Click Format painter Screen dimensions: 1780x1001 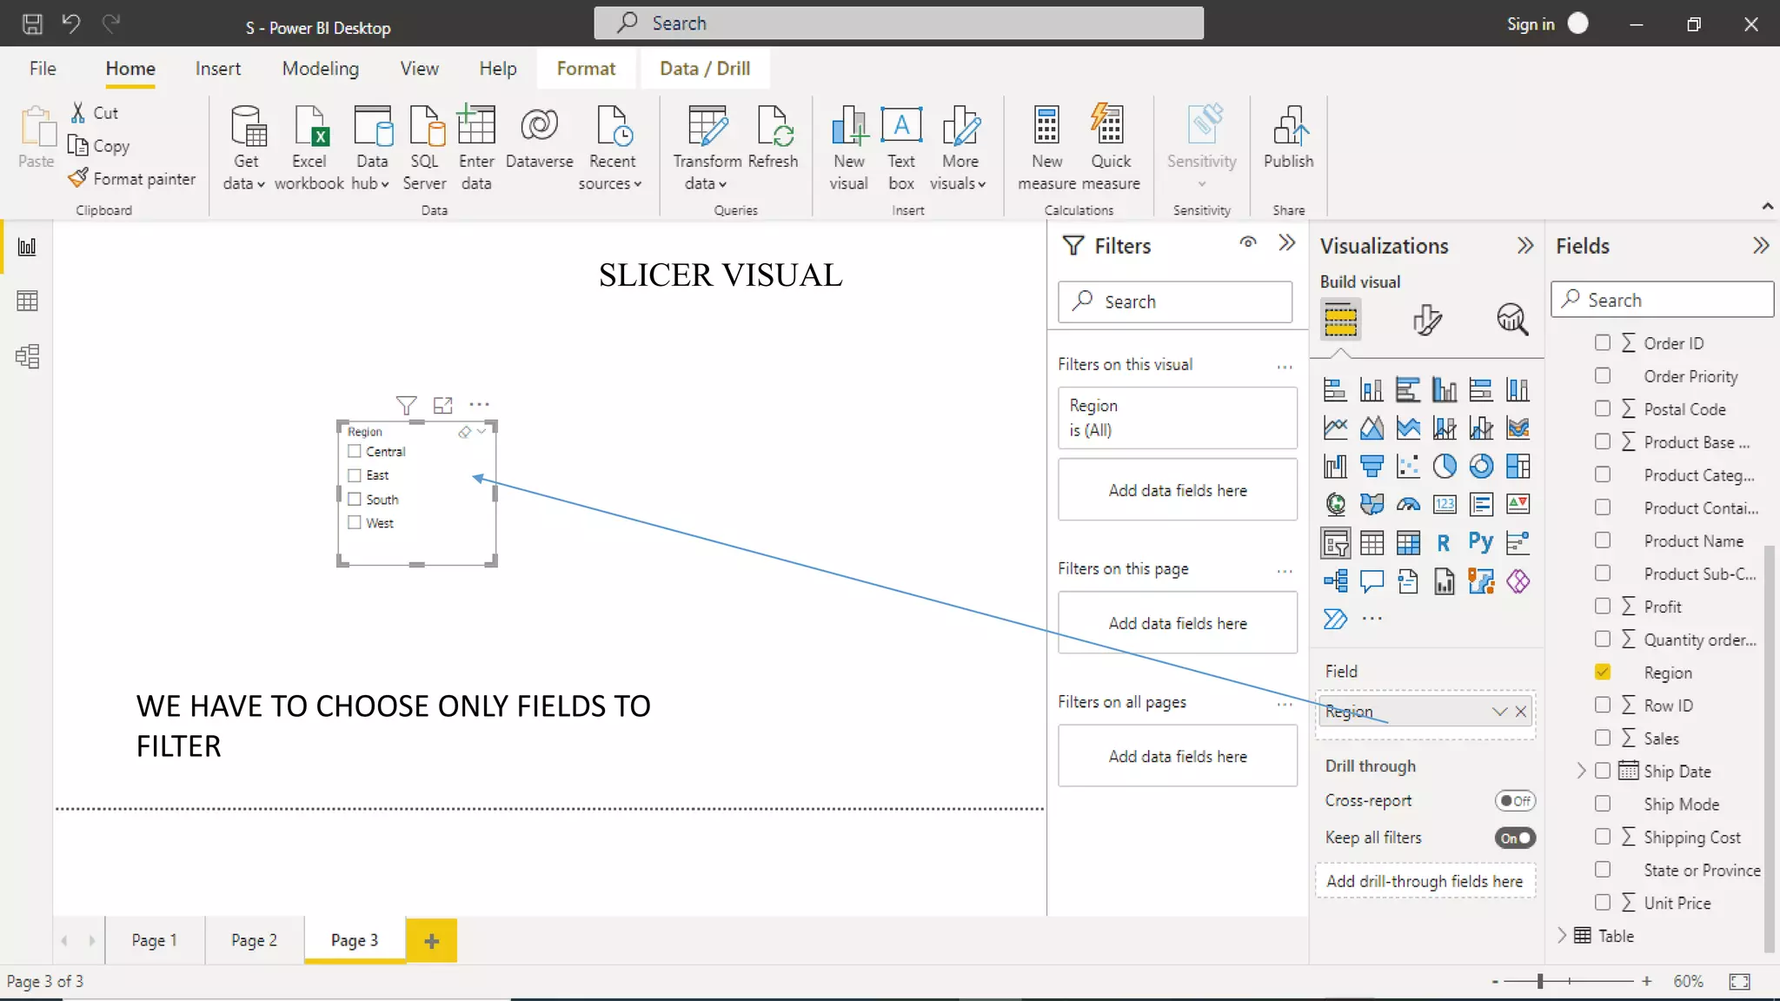[x=133, y=178]
